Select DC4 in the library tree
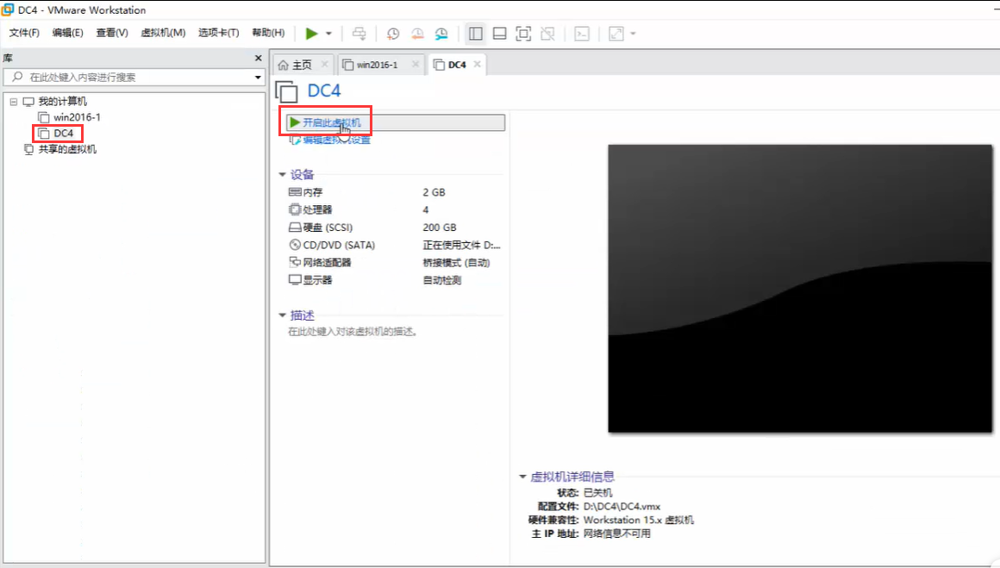1000x568 pixels. [x=63, y=134]
